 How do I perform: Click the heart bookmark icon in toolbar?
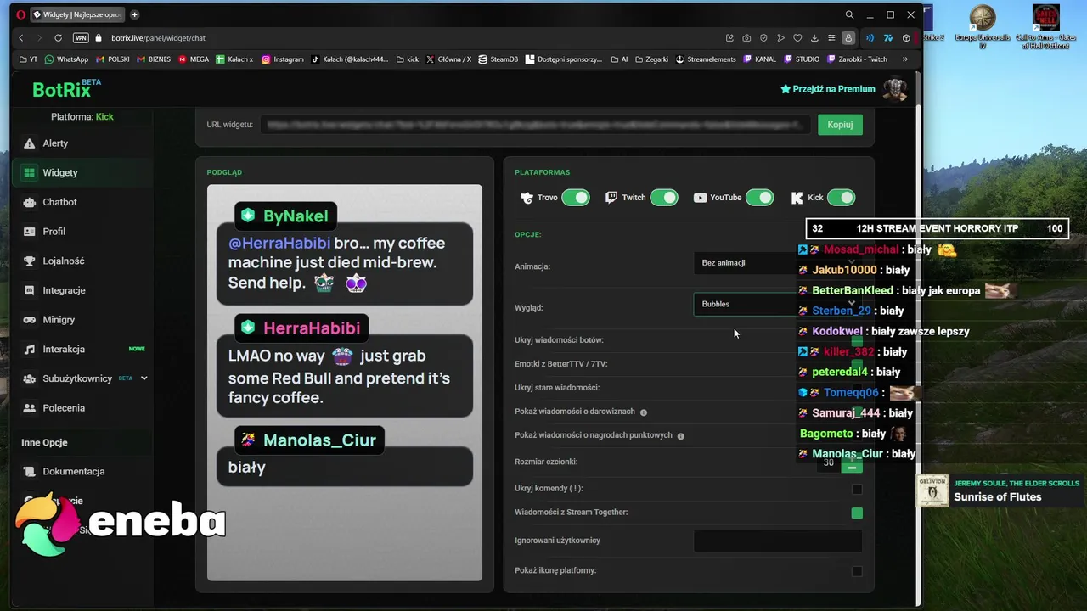click(797, 38)
